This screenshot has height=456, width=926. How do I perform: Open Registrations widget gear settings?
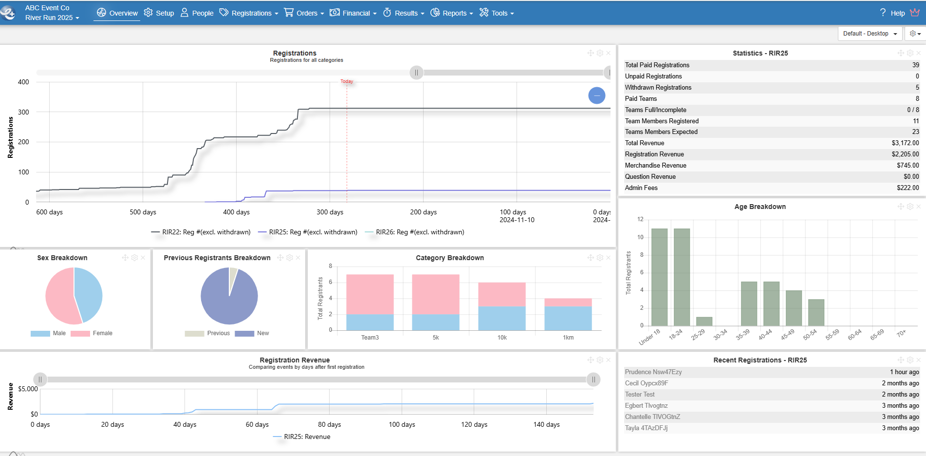600,53
